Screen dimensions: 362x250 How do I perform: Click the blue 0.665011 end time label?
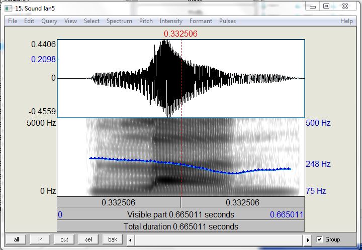pos(287,214)
